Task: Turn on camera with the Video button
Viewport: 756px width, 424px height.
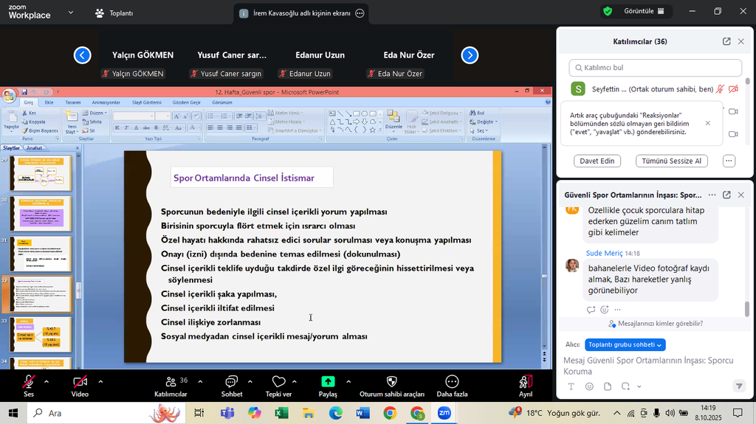Action: pos(80,381)
